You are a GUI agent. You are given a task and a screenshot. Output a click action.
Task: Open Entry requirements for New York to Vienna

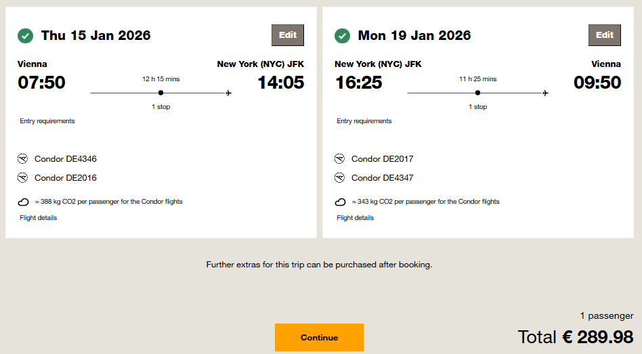pos(364,121)
